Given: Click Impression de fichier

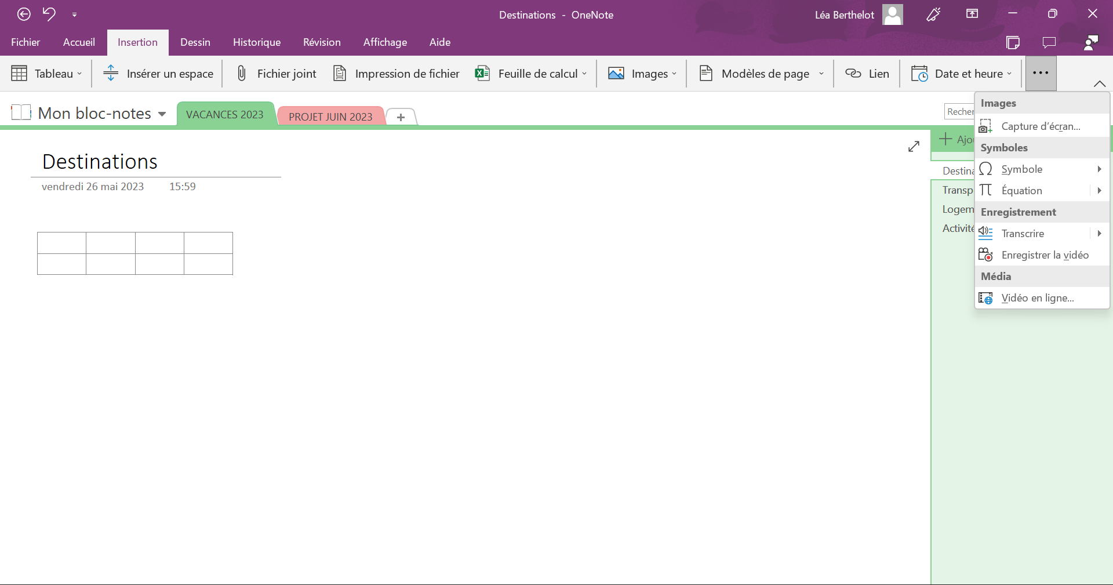Looking at the screenshot, I should click(x=397, y=74).
